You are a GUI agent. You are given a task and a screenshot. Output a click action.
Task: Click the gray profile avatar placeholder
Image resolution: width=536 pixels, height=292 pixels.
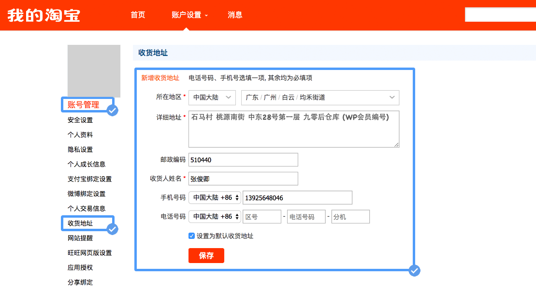[x=94, y=71]
